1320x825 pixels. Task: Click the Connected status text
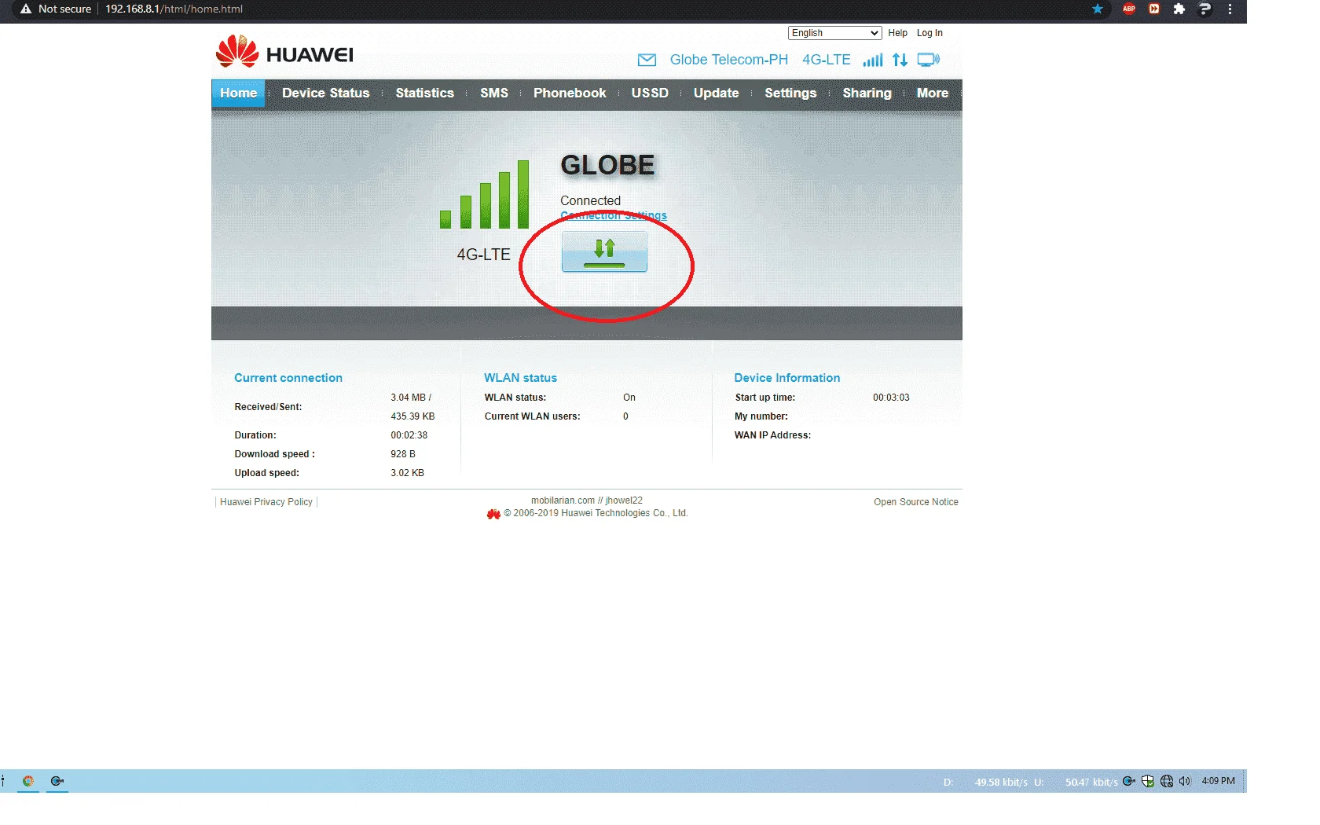tap(590, 201)
